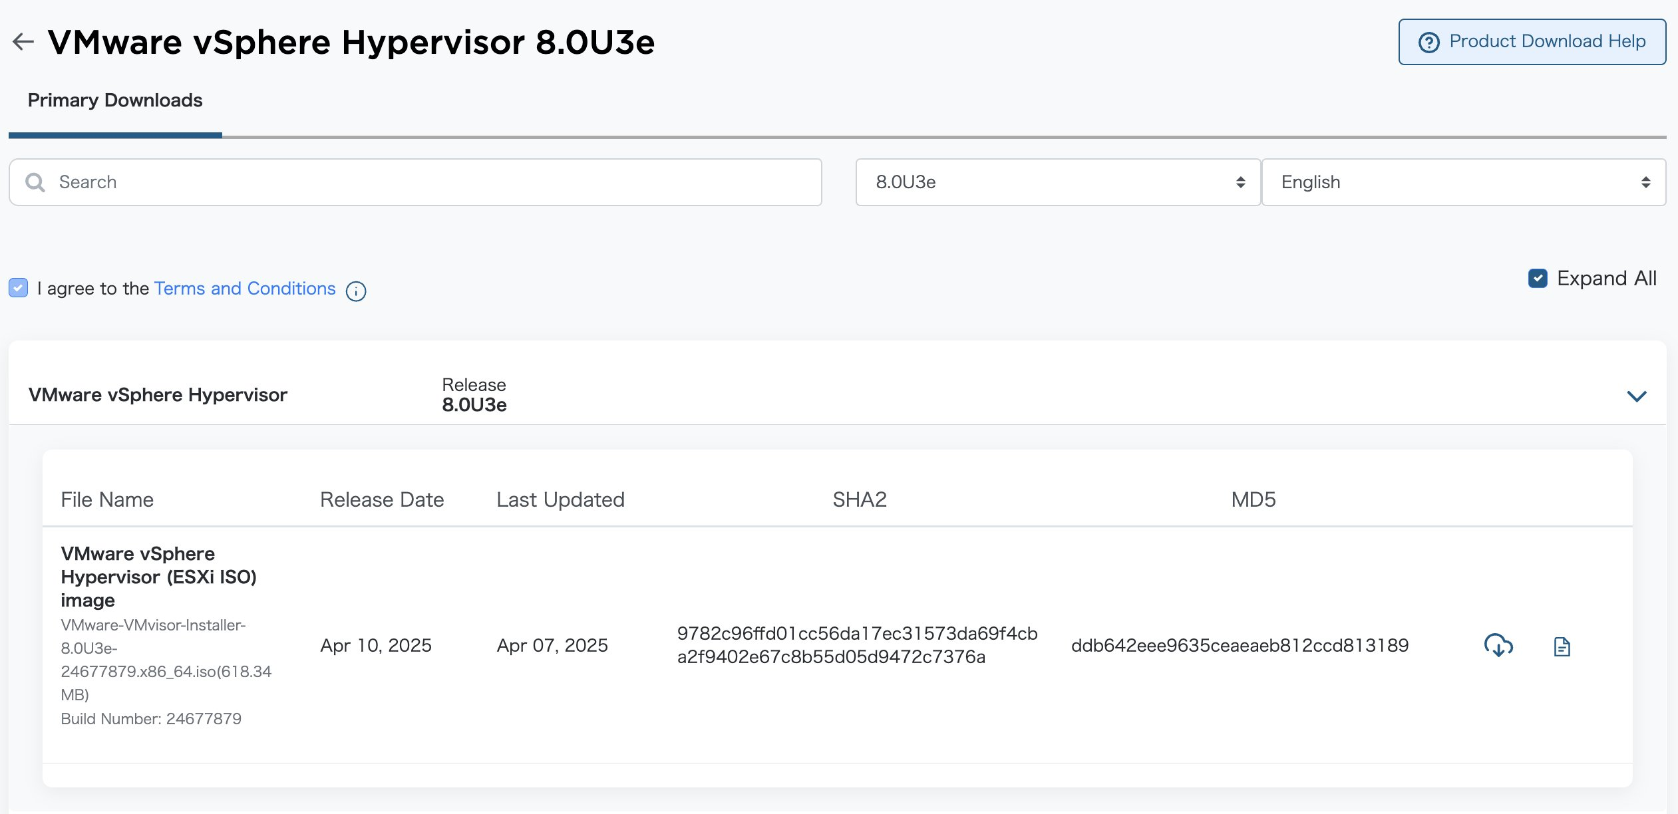Click the page heading VMware vSphere Hypervisor 8.0U3e

click(351, 43)
